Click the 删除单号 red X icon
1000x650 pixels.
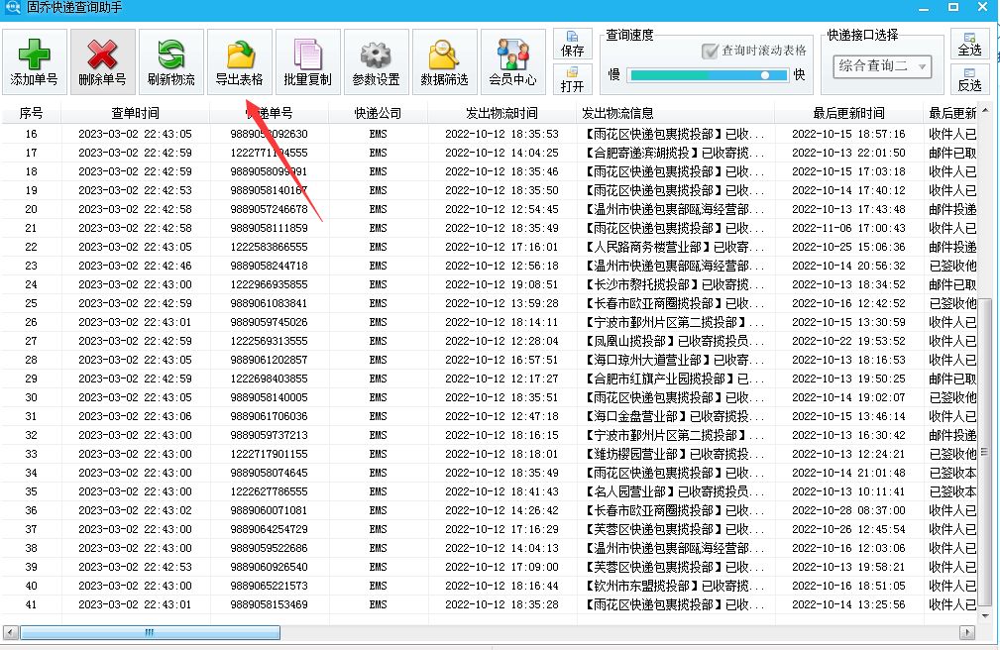(x=102, y=54)
